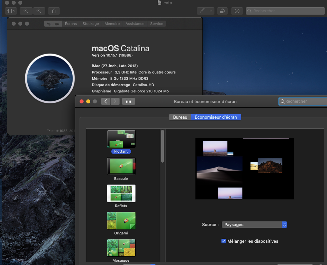Click the Gigabyte GeForce 210 graphics text
Image resolution: width=327 pixels, height=265 pixels.
(x=141, y=91)
